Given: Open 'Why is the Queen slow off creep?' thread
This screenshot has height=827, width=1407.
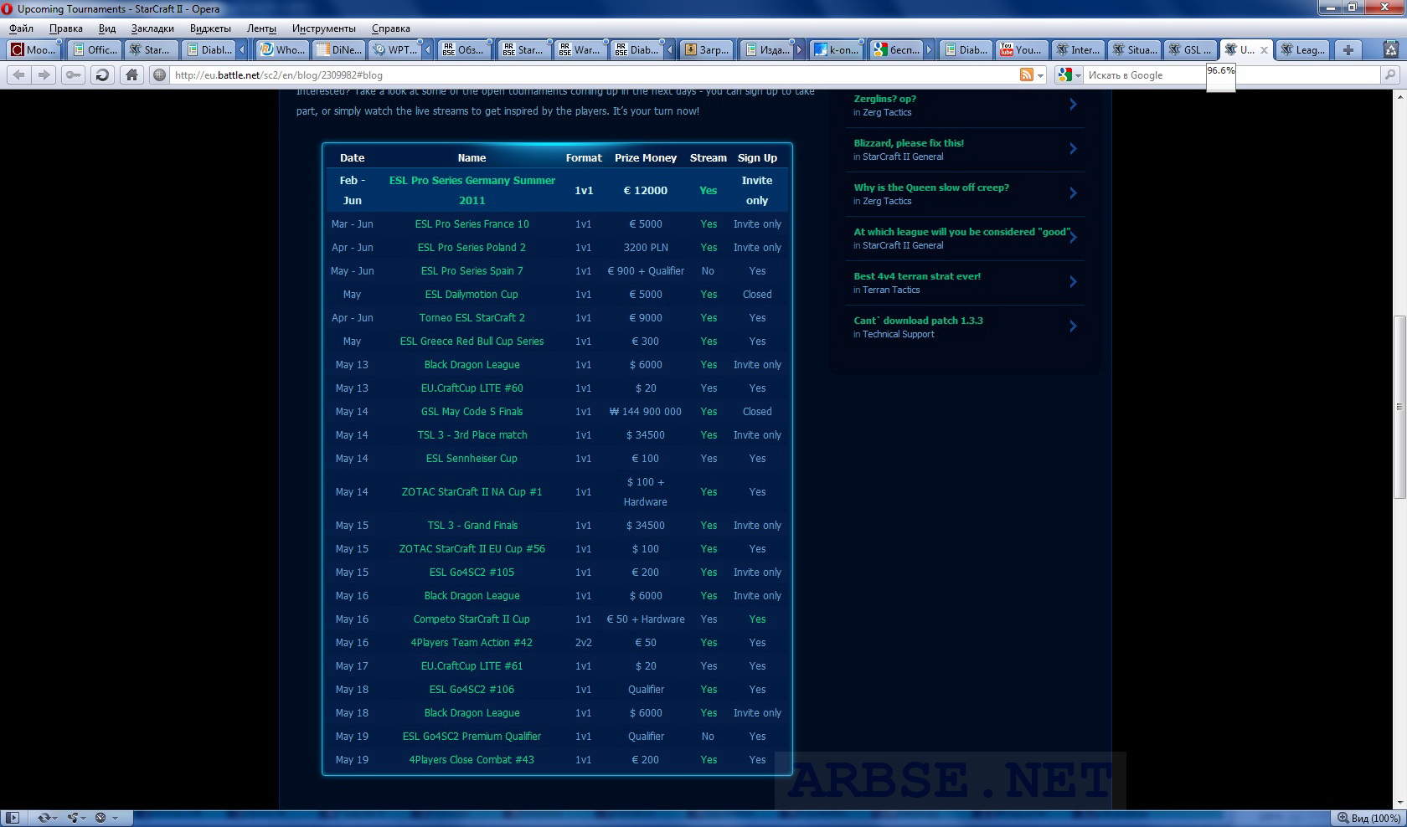Looking at the screenshot, I should (x=931, y=187).
